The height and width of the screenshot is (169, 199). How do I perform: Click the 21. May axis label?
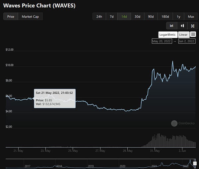[x=18, y=151]
